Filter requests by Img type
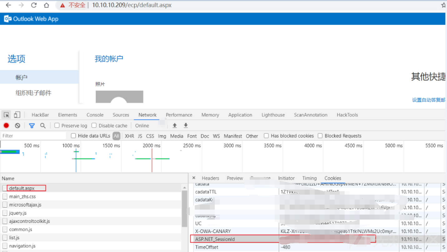 pos(162,136)
